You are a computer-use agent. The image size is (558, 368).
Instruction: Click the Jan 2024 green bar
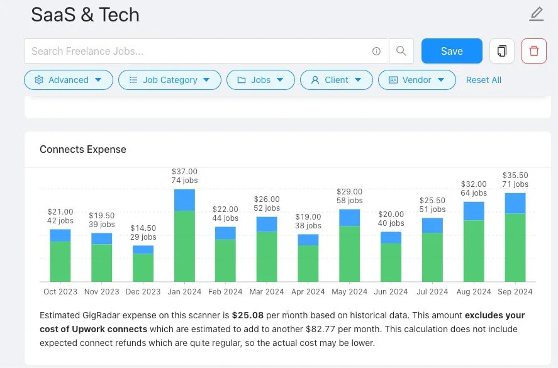pos(184,246)
